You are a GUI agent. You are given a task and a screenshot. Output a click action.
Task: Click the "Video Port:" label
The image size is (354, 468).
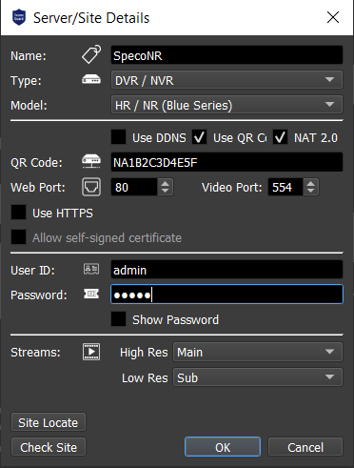coord(232,187)
